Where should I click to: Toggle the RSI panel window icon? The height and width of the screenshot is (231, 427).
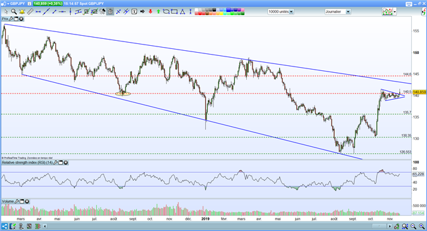click(60, 163)
